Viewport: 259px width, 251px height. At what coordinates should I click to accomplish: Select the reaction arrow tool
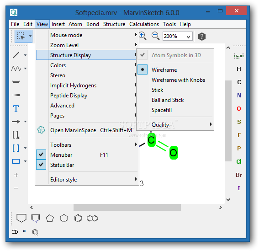tap(16, 122)
